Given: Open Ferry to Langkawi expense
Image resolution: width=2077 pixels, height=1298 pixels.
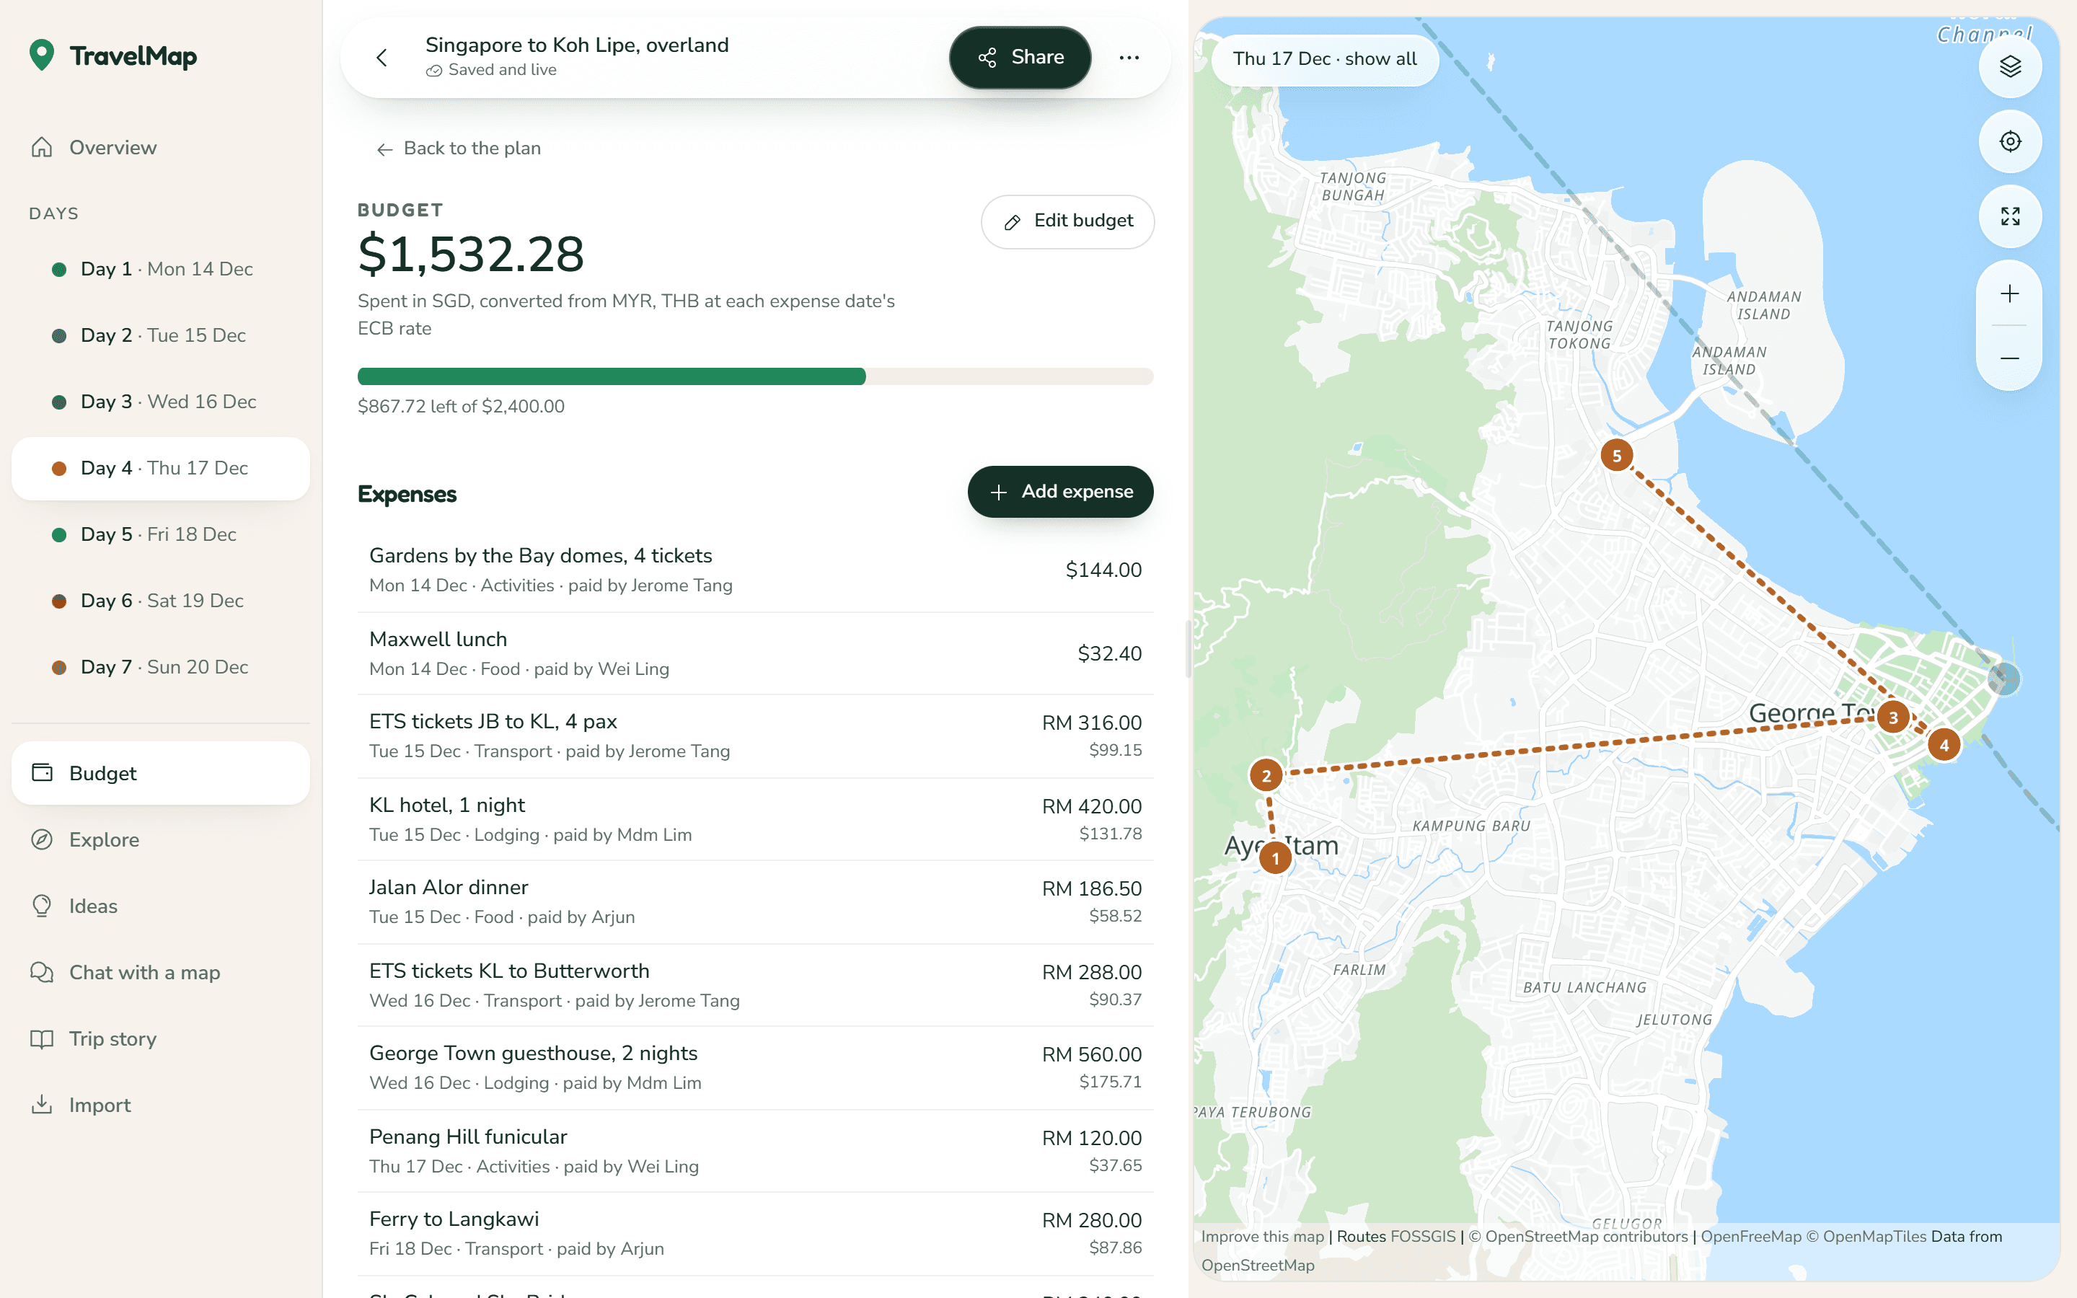Looking at the screenshot, I should pos(755,1233).
